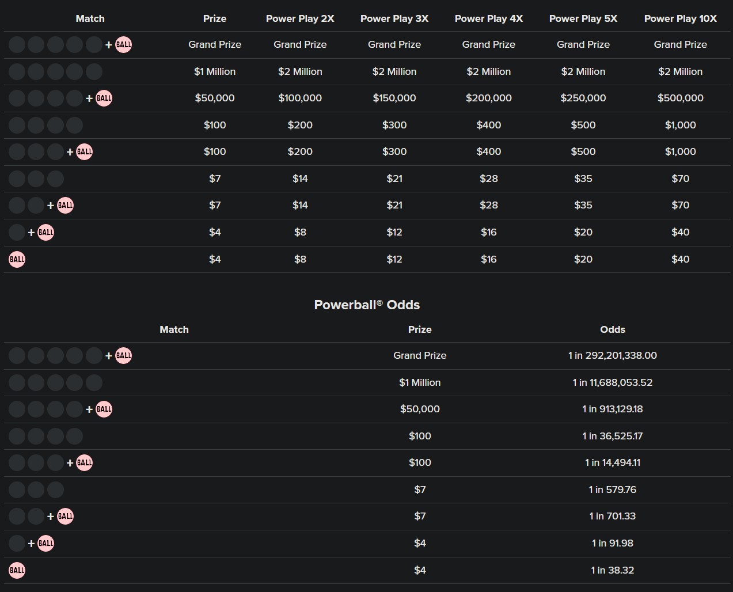Click the two-balls-plus-BALL icon in Power Play table
This screenshot has height=592, width=733.
(41, 205)
